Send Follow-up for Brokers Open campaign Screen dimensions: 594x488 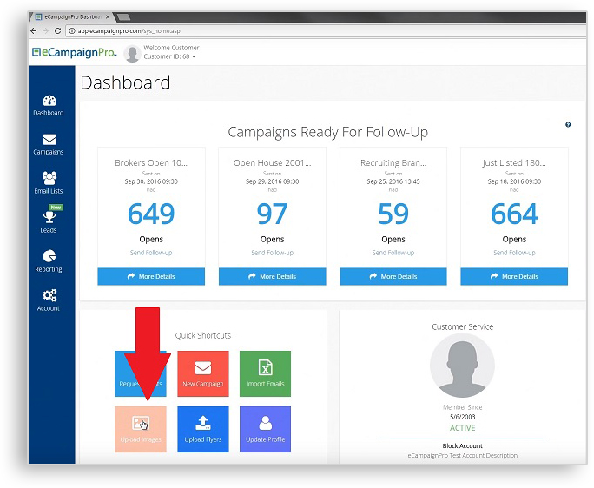[x=151, y=253]
